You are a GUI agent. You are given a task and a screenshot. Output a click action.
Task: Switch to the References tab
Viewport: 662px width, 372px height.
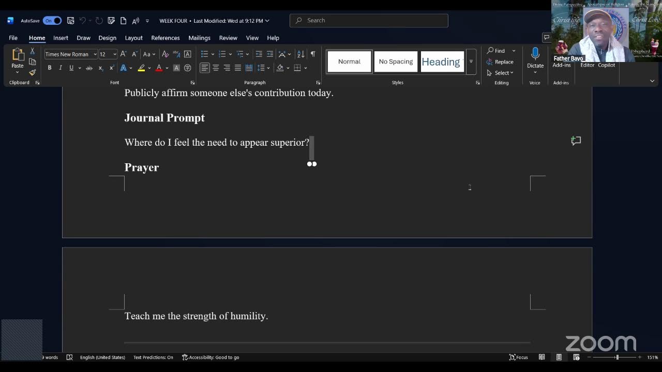(x=165, y=38)
